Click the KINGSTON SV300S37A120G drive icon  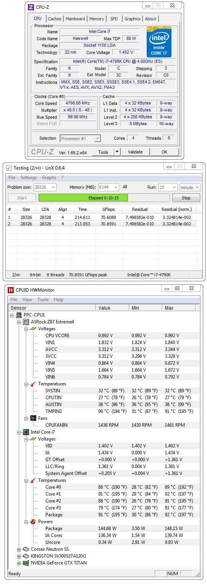[26, 556]
